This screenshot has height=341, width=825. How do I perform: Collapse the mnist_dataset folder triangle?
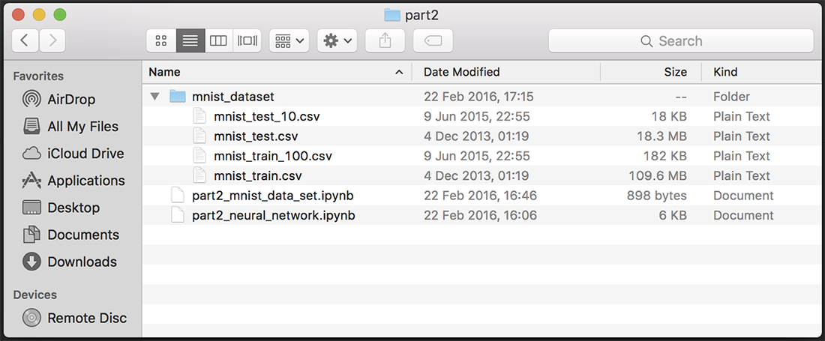click(155, 97)
